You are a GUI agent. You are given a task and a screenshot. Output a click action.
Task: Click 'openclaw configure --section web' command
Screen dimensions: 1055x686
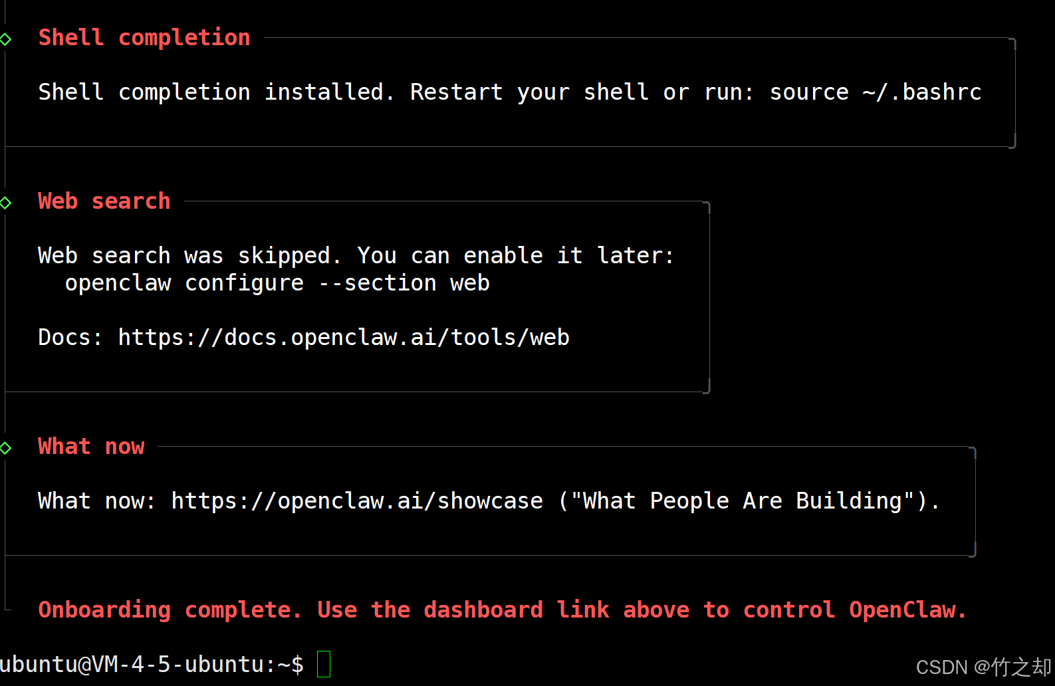pyautogui.click(x=277, y=284)
